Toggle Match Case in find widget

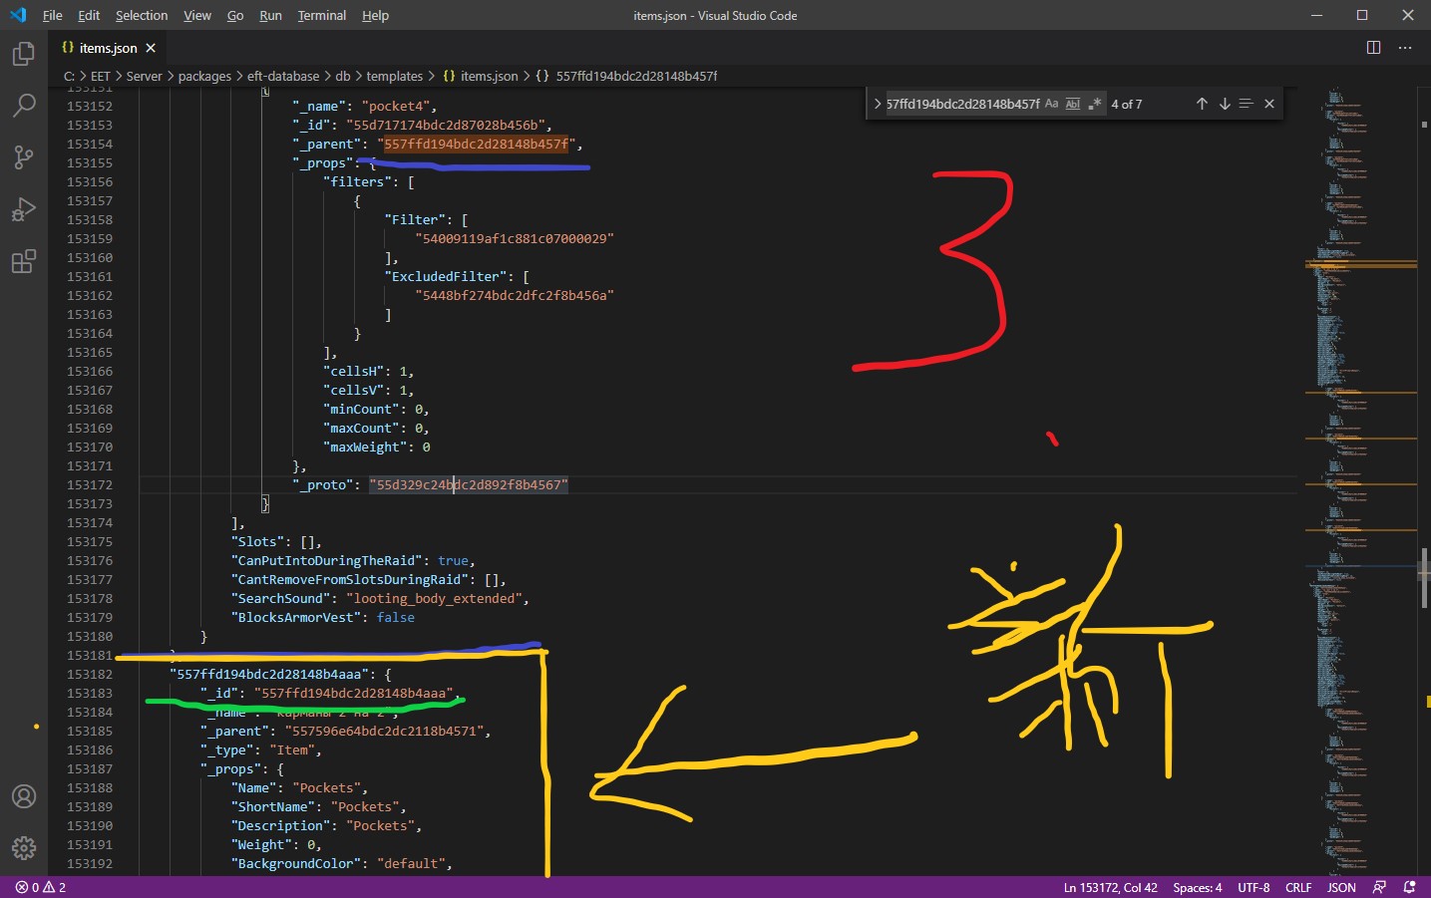point(1051,104)
